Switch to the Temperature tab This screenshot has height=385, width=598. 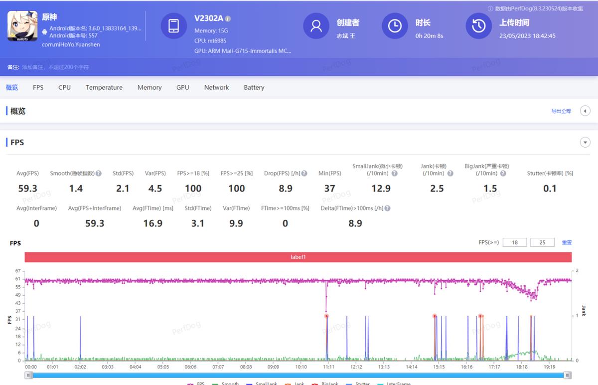(x=104, y=87)
